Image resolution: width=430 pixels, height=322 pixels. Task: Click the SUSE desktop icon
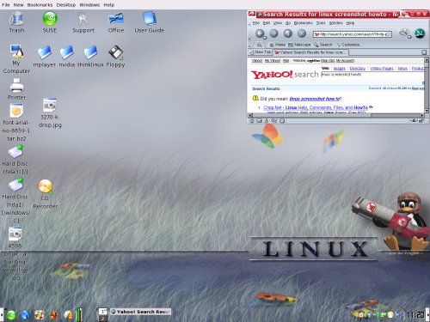50,22
